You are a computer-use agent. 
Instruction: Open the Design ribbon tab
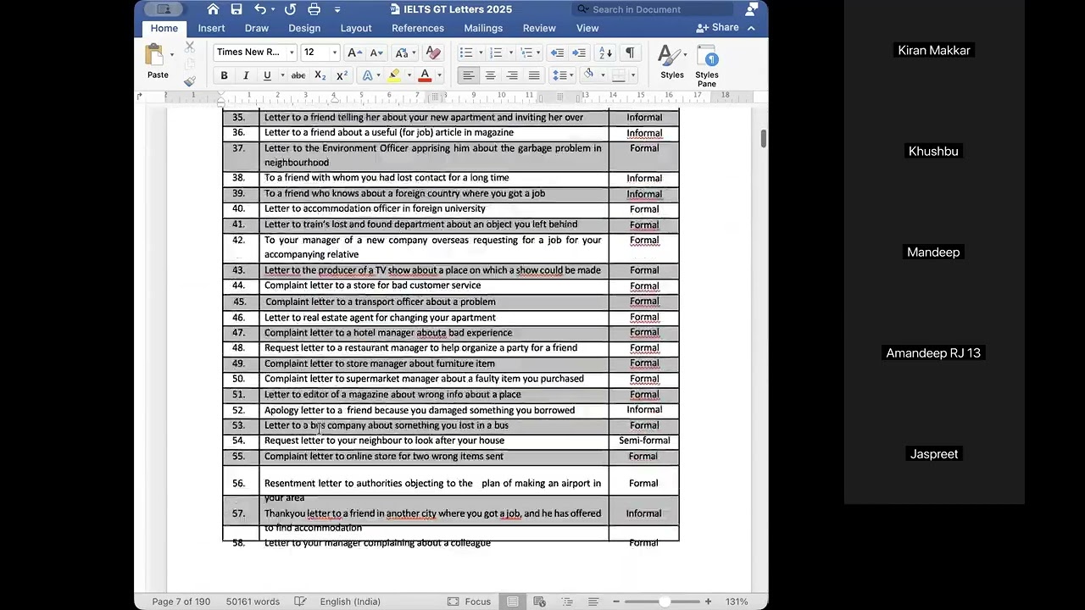(304, 28)
